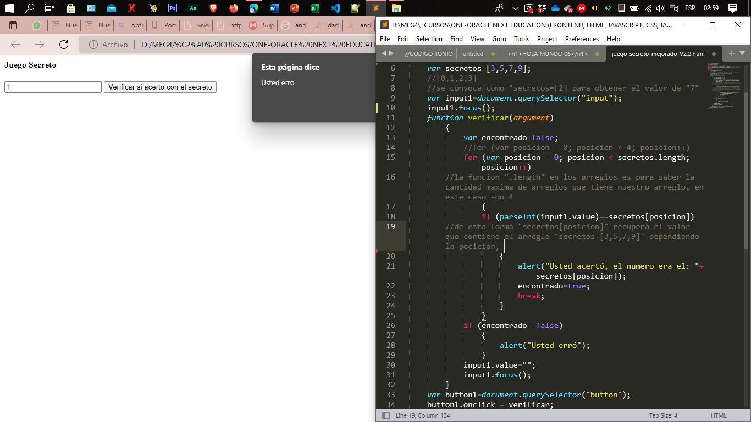751x422 pixels.
Task: Open the Windows notification center
Action: pyautogui.click(x=732, y=8)
